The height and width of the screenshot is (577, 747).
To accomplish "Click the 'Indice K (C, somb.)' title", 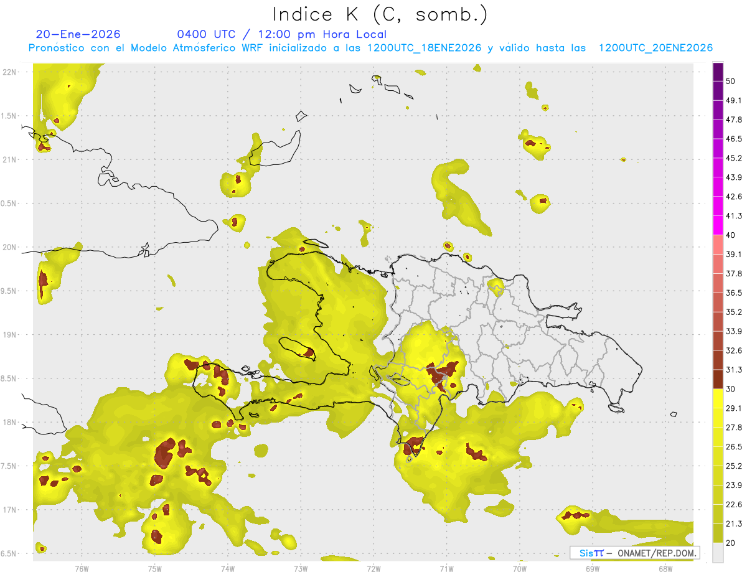I will point(380,14).
